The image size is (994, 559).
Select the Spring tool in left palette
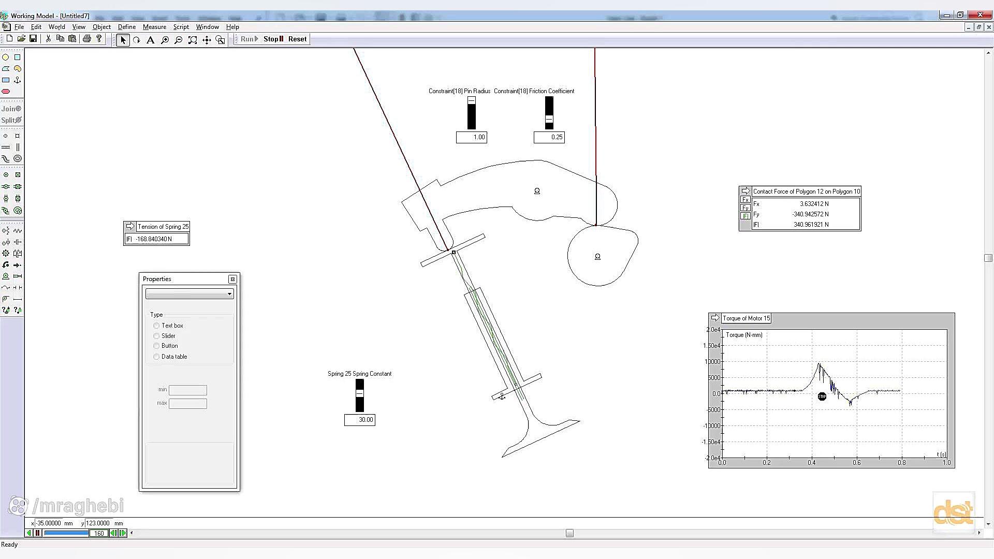tap(18, 231)
